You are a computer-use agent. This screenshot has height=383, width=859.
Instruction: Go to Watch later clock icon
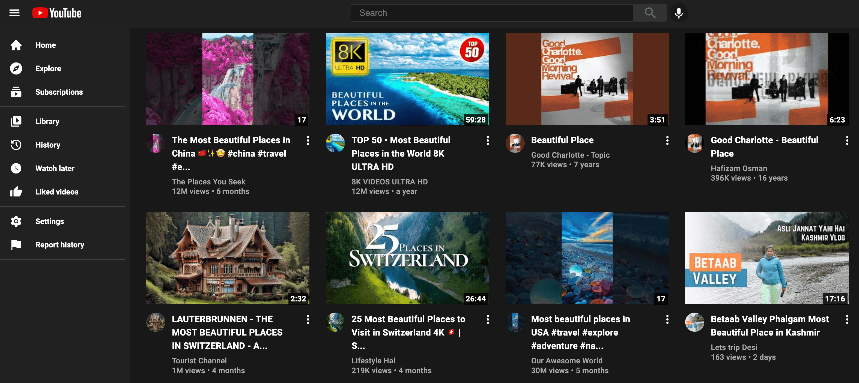pyautogui.click(x=16, y=168)
